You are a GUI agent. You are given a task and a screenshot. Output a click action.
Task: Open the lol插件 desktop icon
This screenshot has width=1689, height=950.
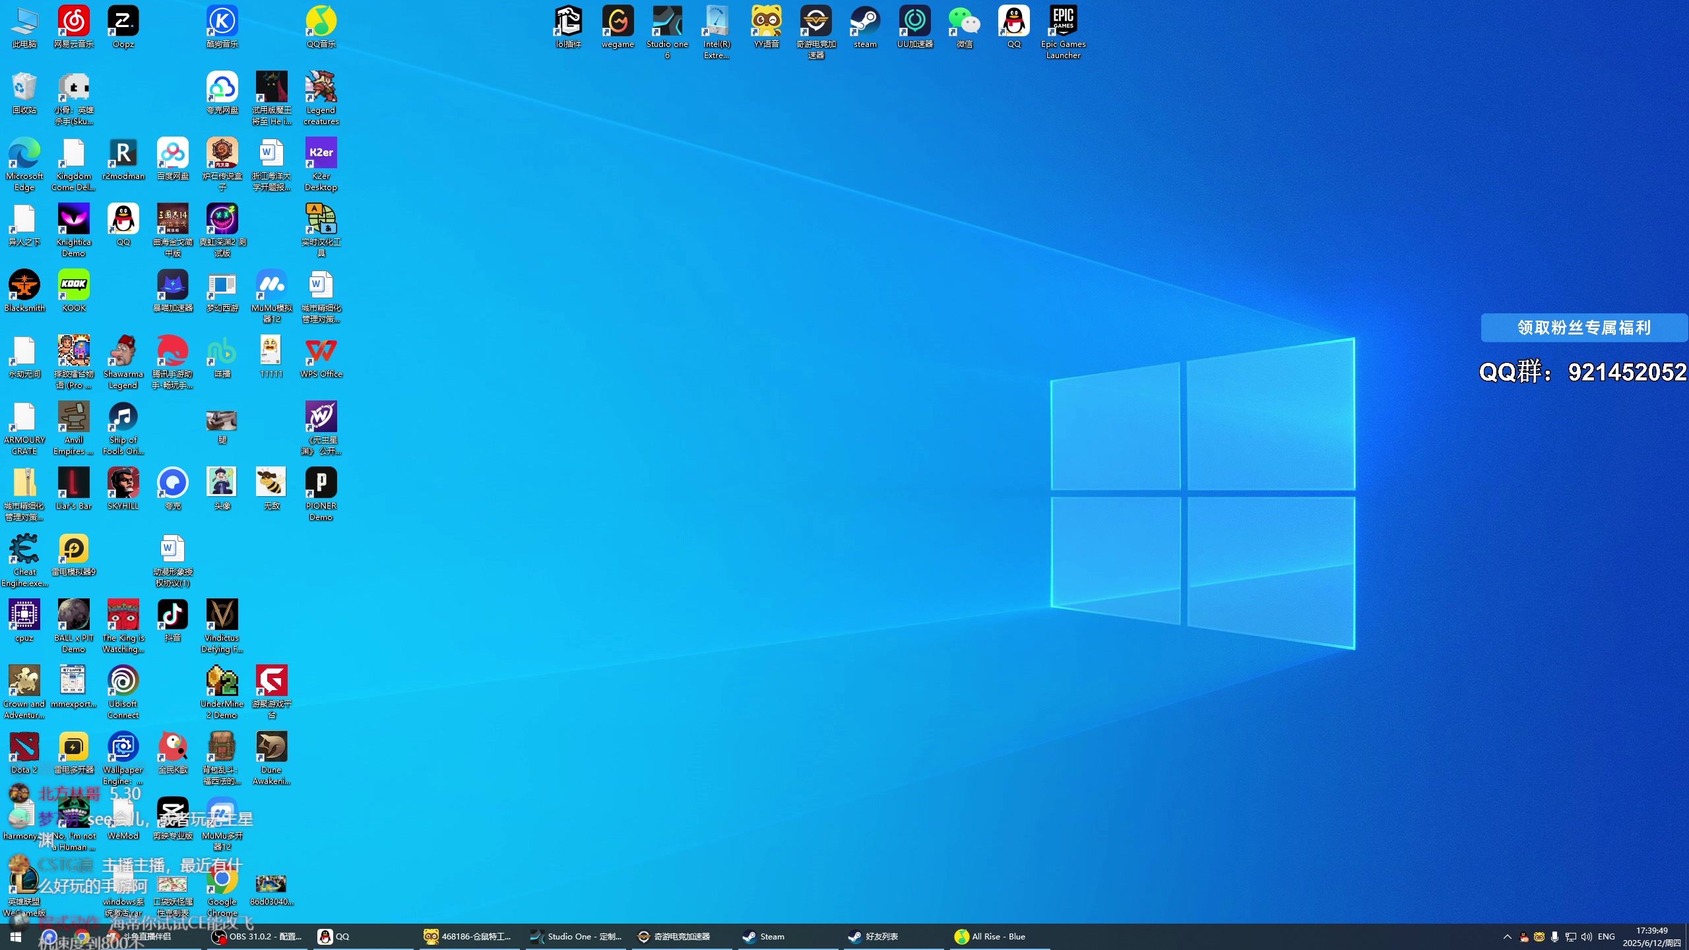click(x=568, y=27)
